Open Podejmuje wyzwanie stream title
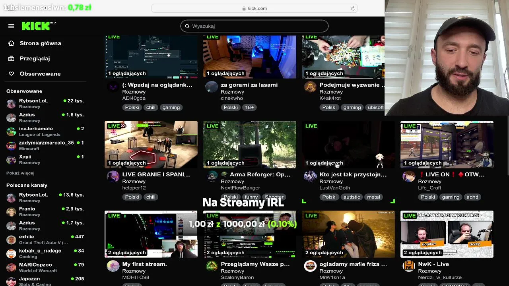This screenshot has width=509, height=286. click(352, 85)
